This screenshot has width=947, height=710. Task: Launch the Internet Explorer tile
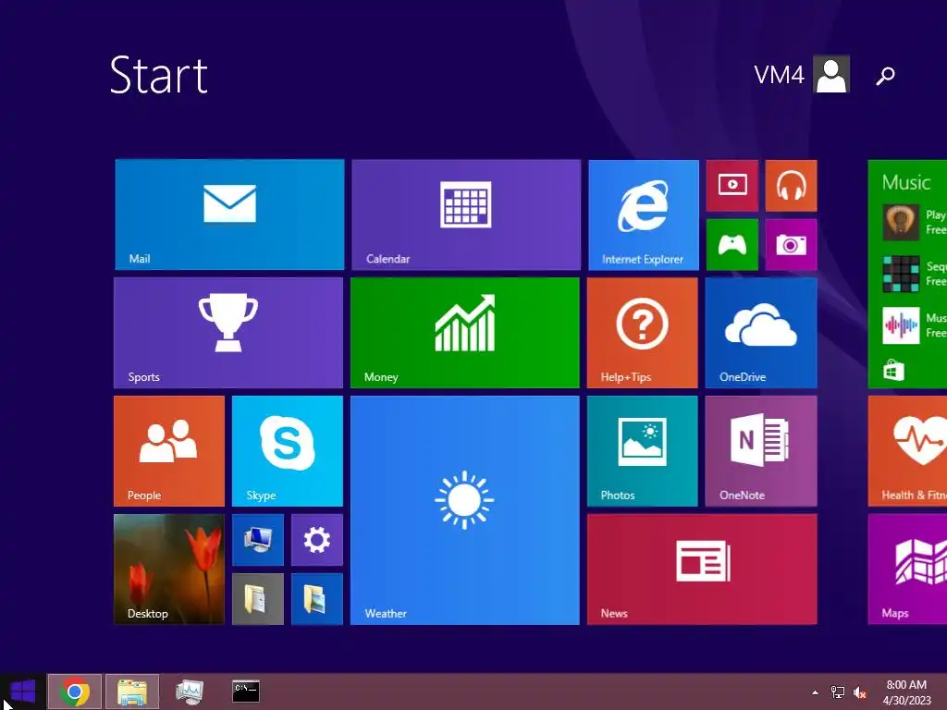(x=644, y=214)
